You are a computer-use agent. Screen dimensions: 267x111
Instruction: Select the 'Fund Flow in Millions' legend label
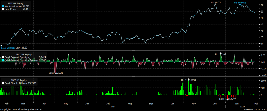16,83
